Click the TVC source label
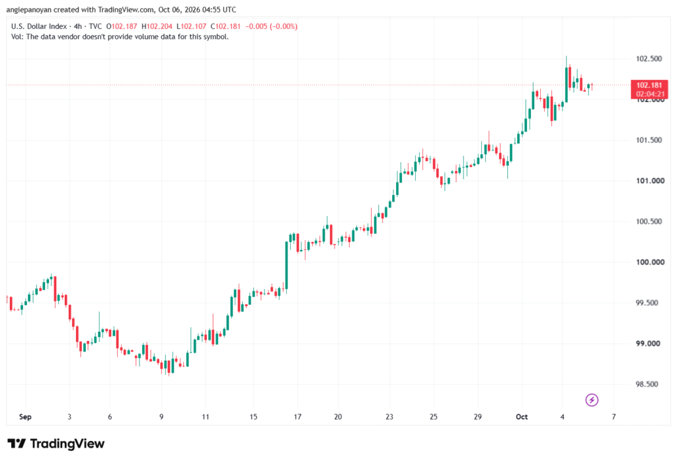The width and height of the screenshot is (677, 462). pos(95,26)
